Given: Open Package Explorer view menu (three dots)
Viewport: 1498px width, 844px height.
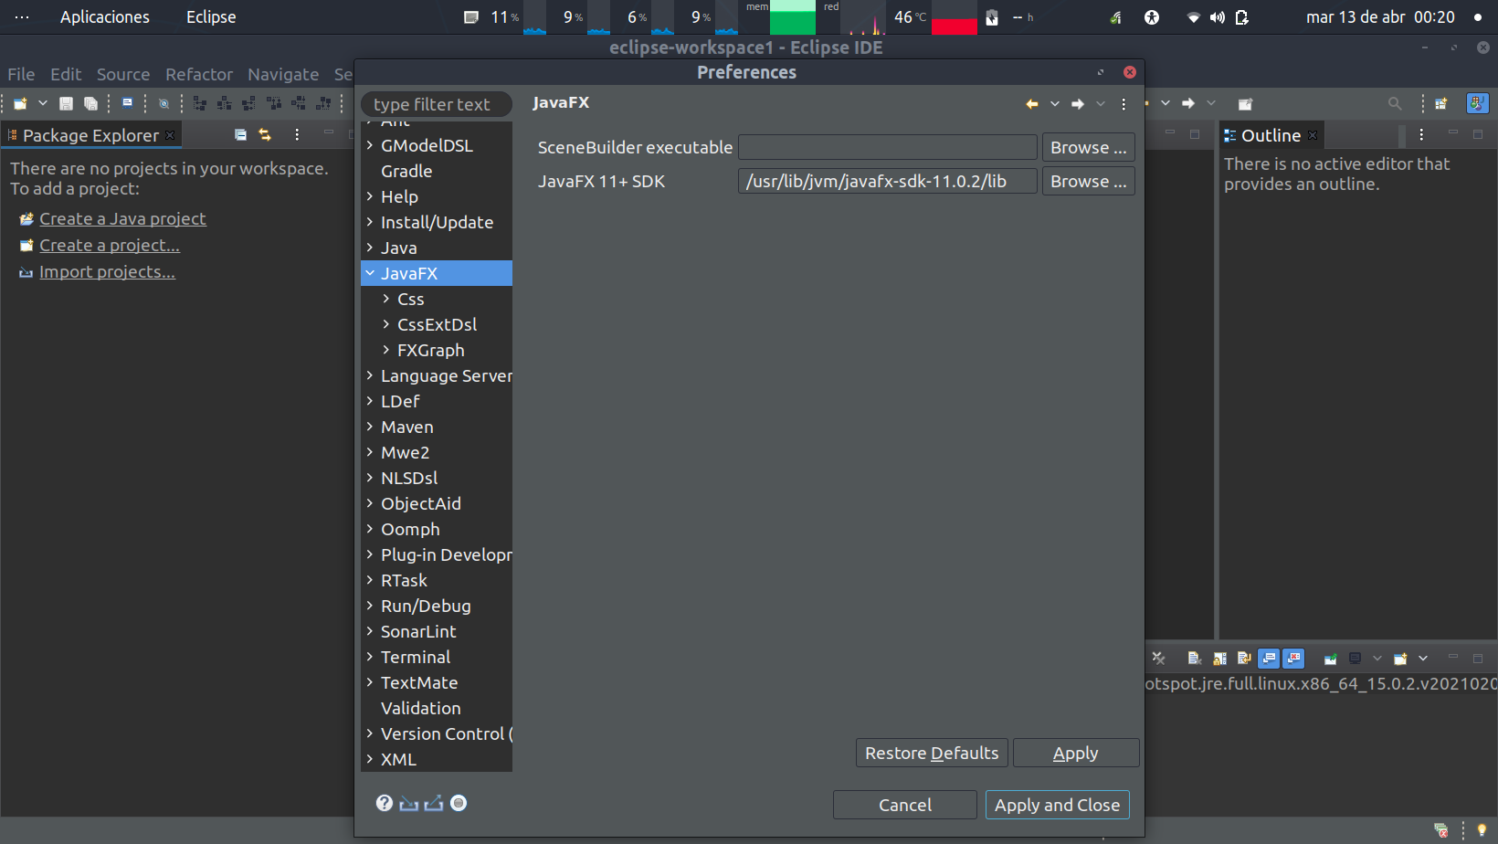Looking at the screenshot, I should tap(297, 134).
